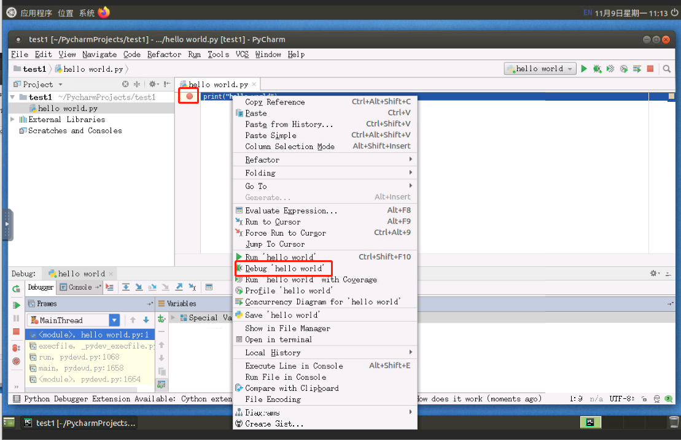The height and width of the screenshot is (440, 681).
Task: Collapse the test1 project folder
Action: click(x=13, y=97)
